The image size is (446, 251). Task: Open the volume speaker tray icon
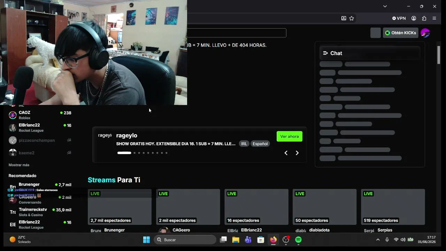(x=403, y=239)
